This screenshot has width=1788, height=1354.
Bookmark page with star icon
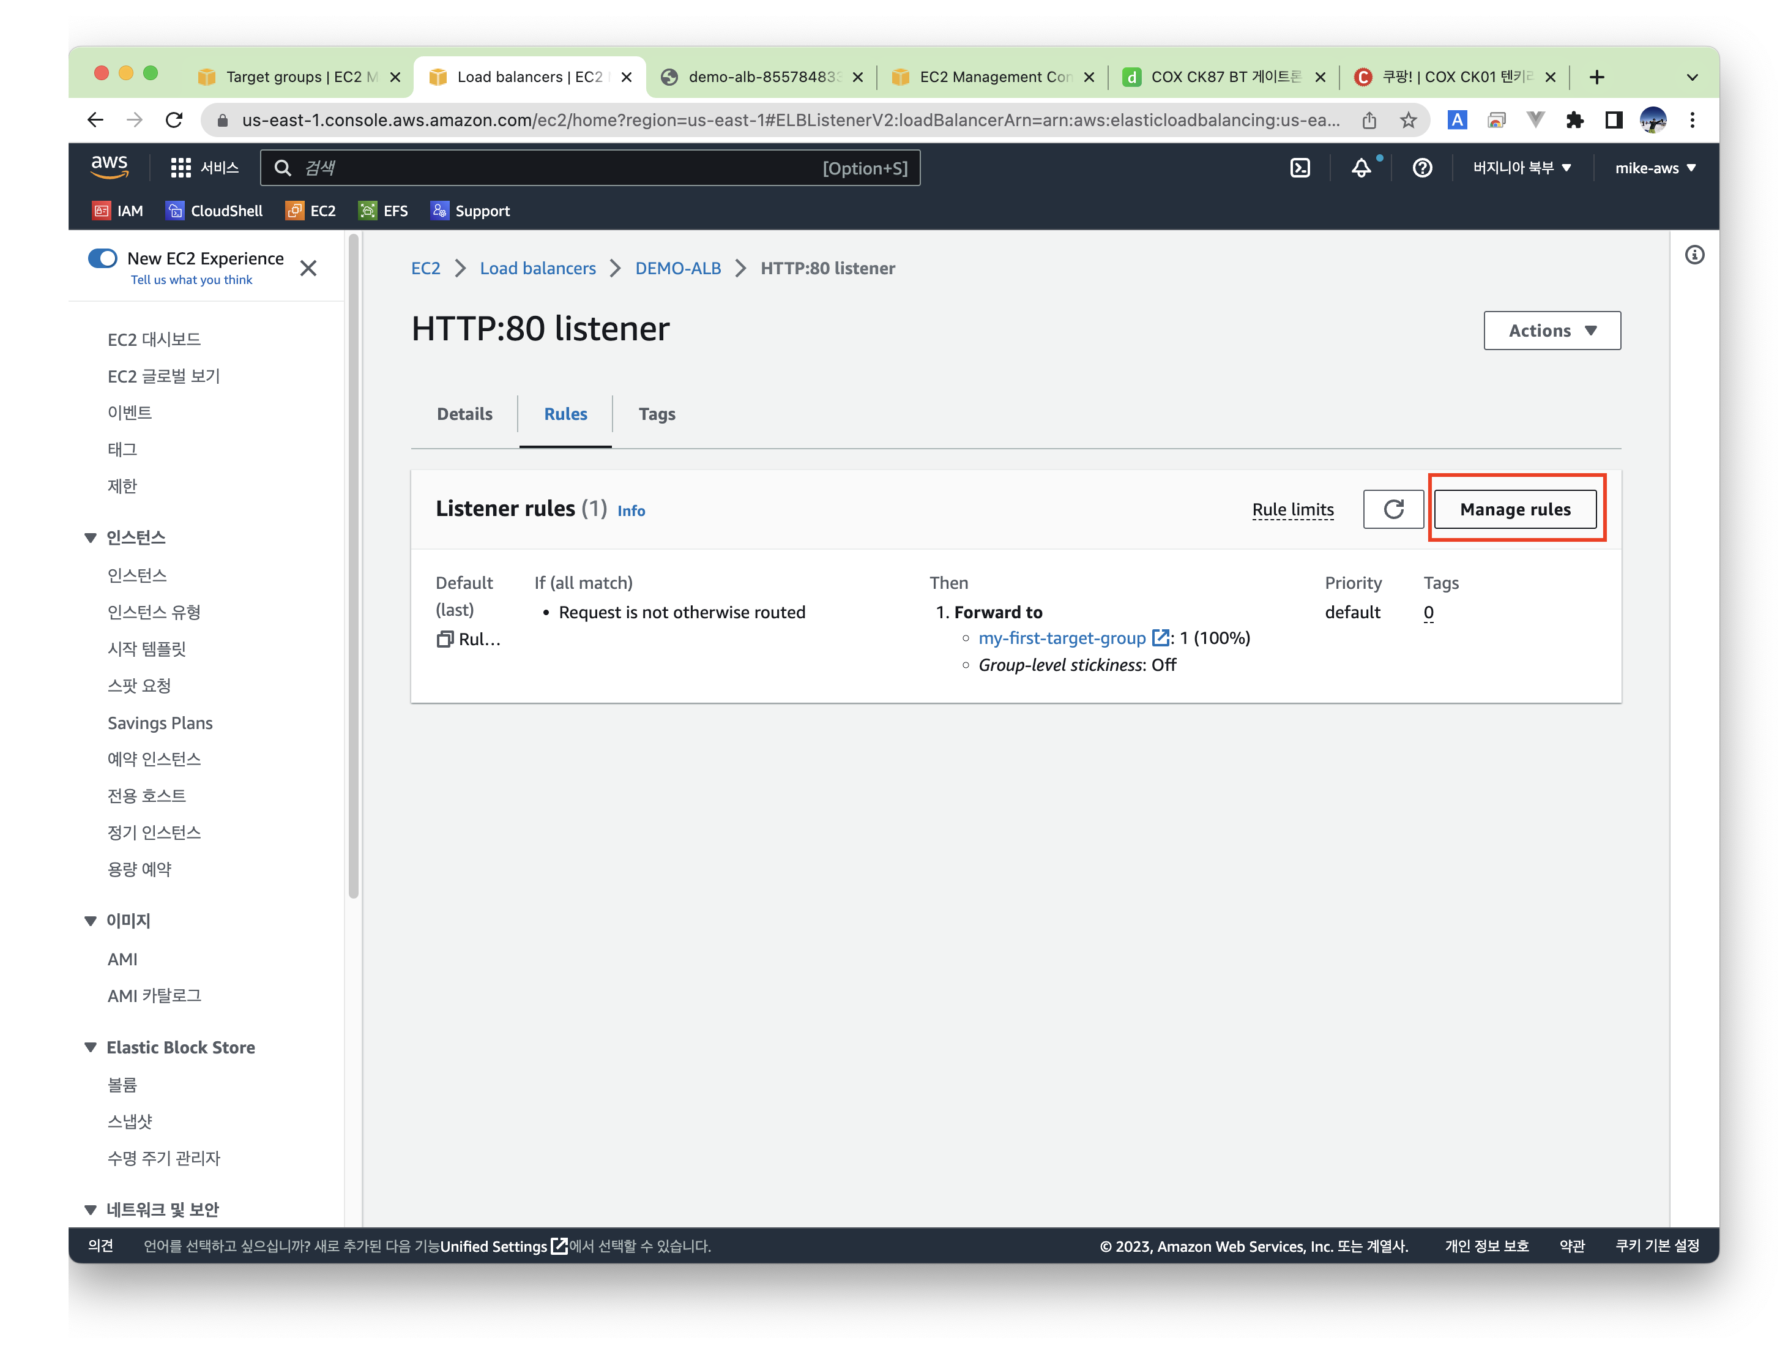[1408, 121]
